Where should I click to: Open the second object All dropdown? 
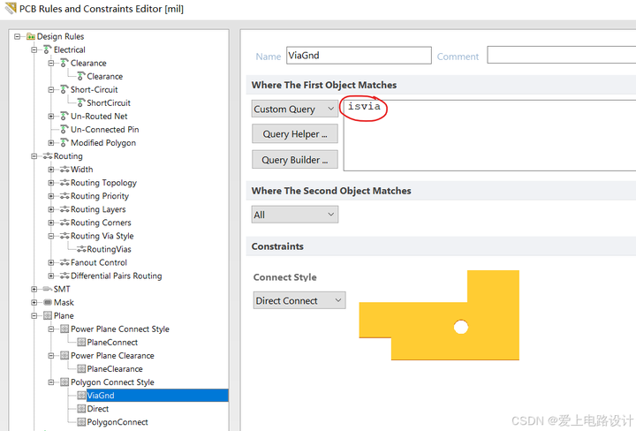pos(294,215)
